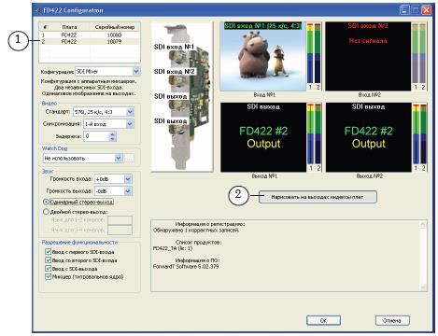Click the Выход №2 preview thumbnail
This screenshot has width=438, height=336.
click(369, 137)
